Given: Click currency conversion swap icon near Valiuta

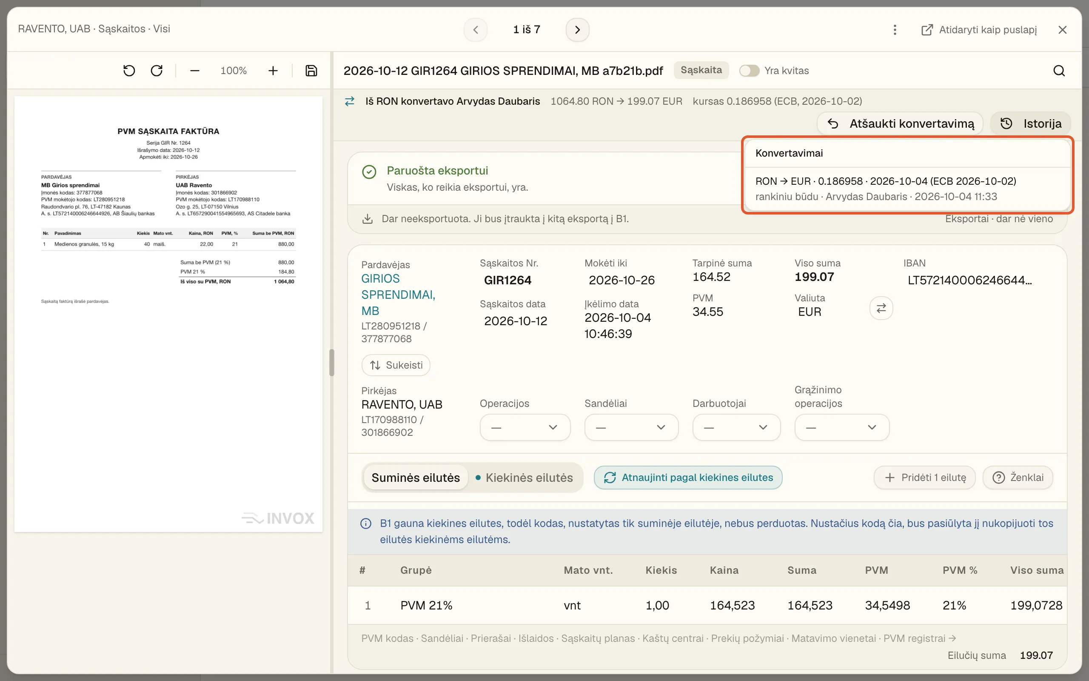Looking at the screenshot, I should [x=881, y=308].
